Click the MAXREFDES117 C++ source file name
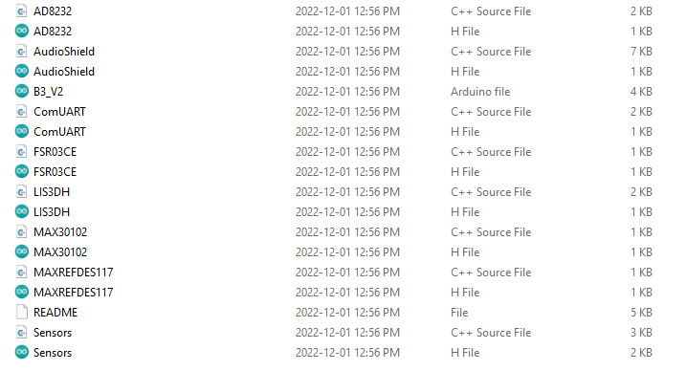The image size is (686, 371). tap(73, 273)
